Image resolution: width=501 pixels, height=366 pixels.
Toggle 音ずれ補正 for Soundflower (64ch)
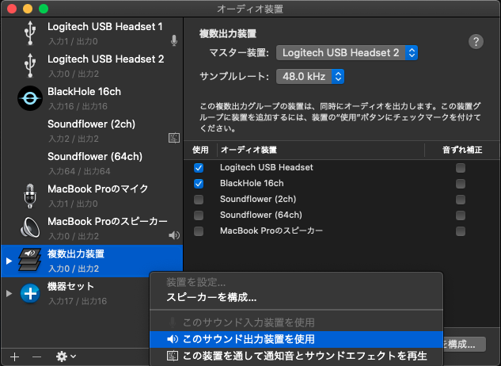(461, 215)
